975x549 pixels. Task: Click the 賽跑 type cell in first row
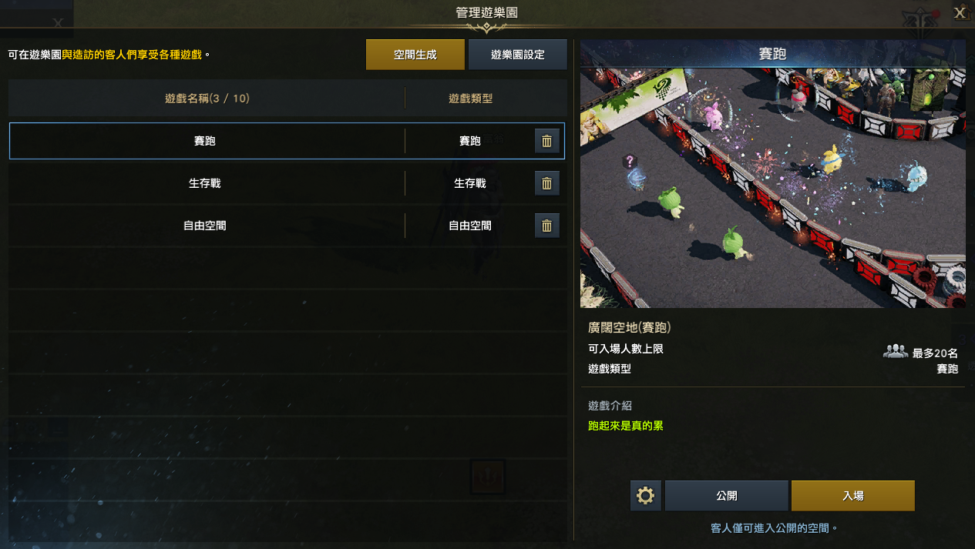tap(470, 141)
